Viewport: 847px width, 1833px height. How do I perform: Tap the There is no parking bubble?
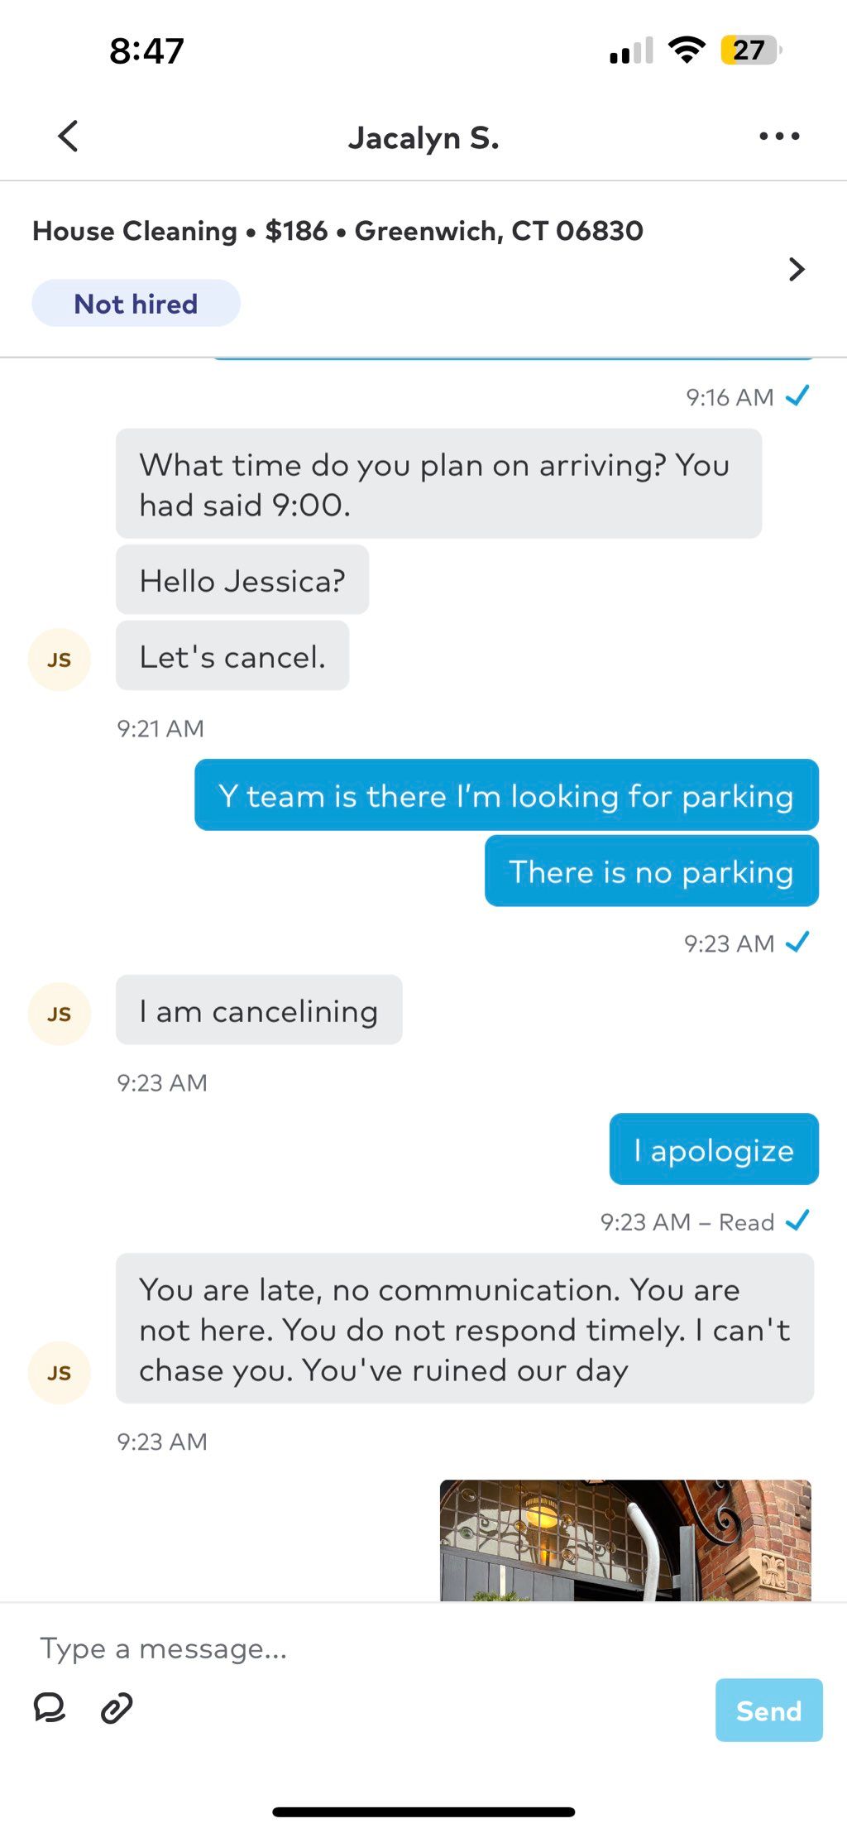[x=652, y=871]
